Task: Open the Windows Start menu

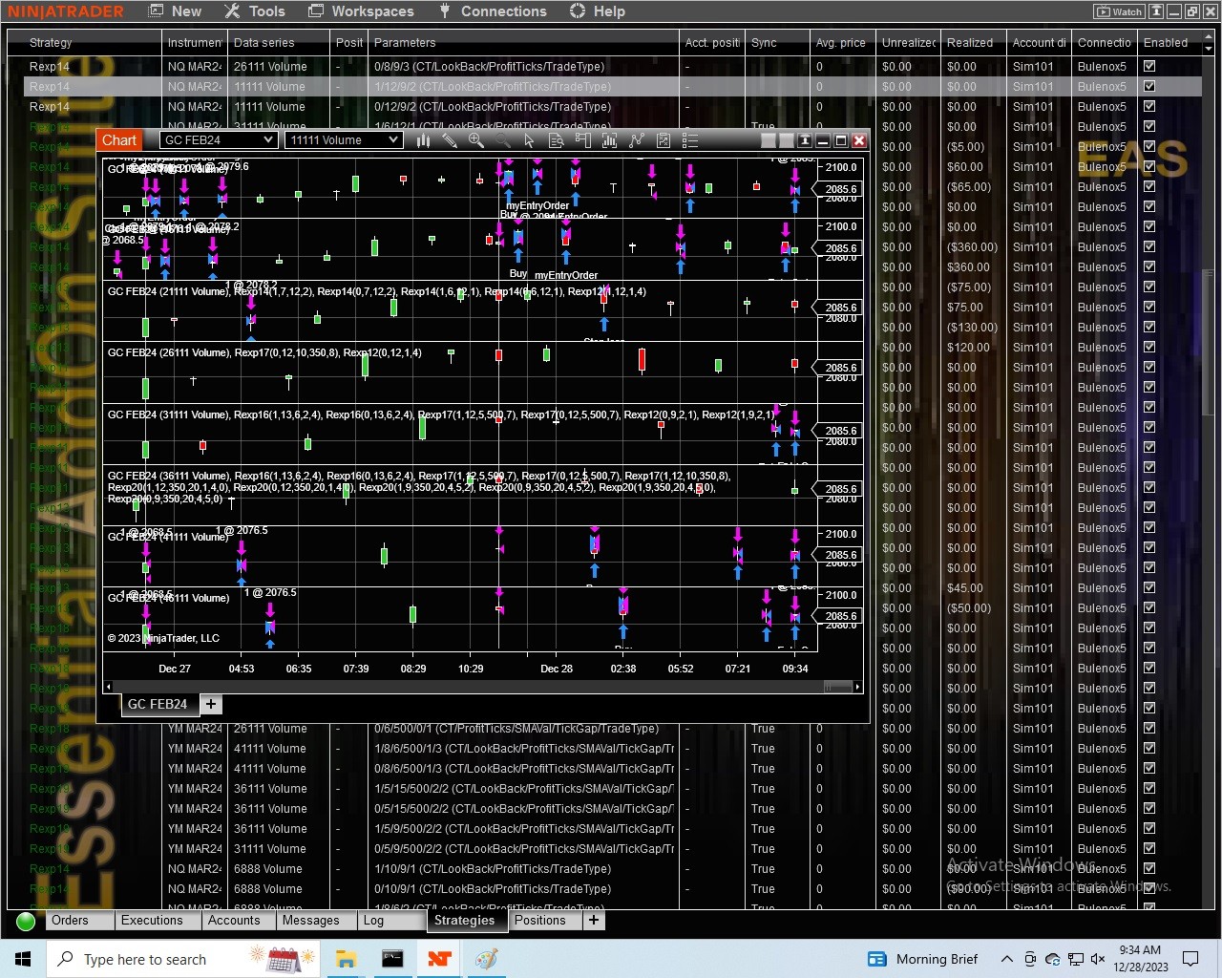Action: click(x=23, y=959)
